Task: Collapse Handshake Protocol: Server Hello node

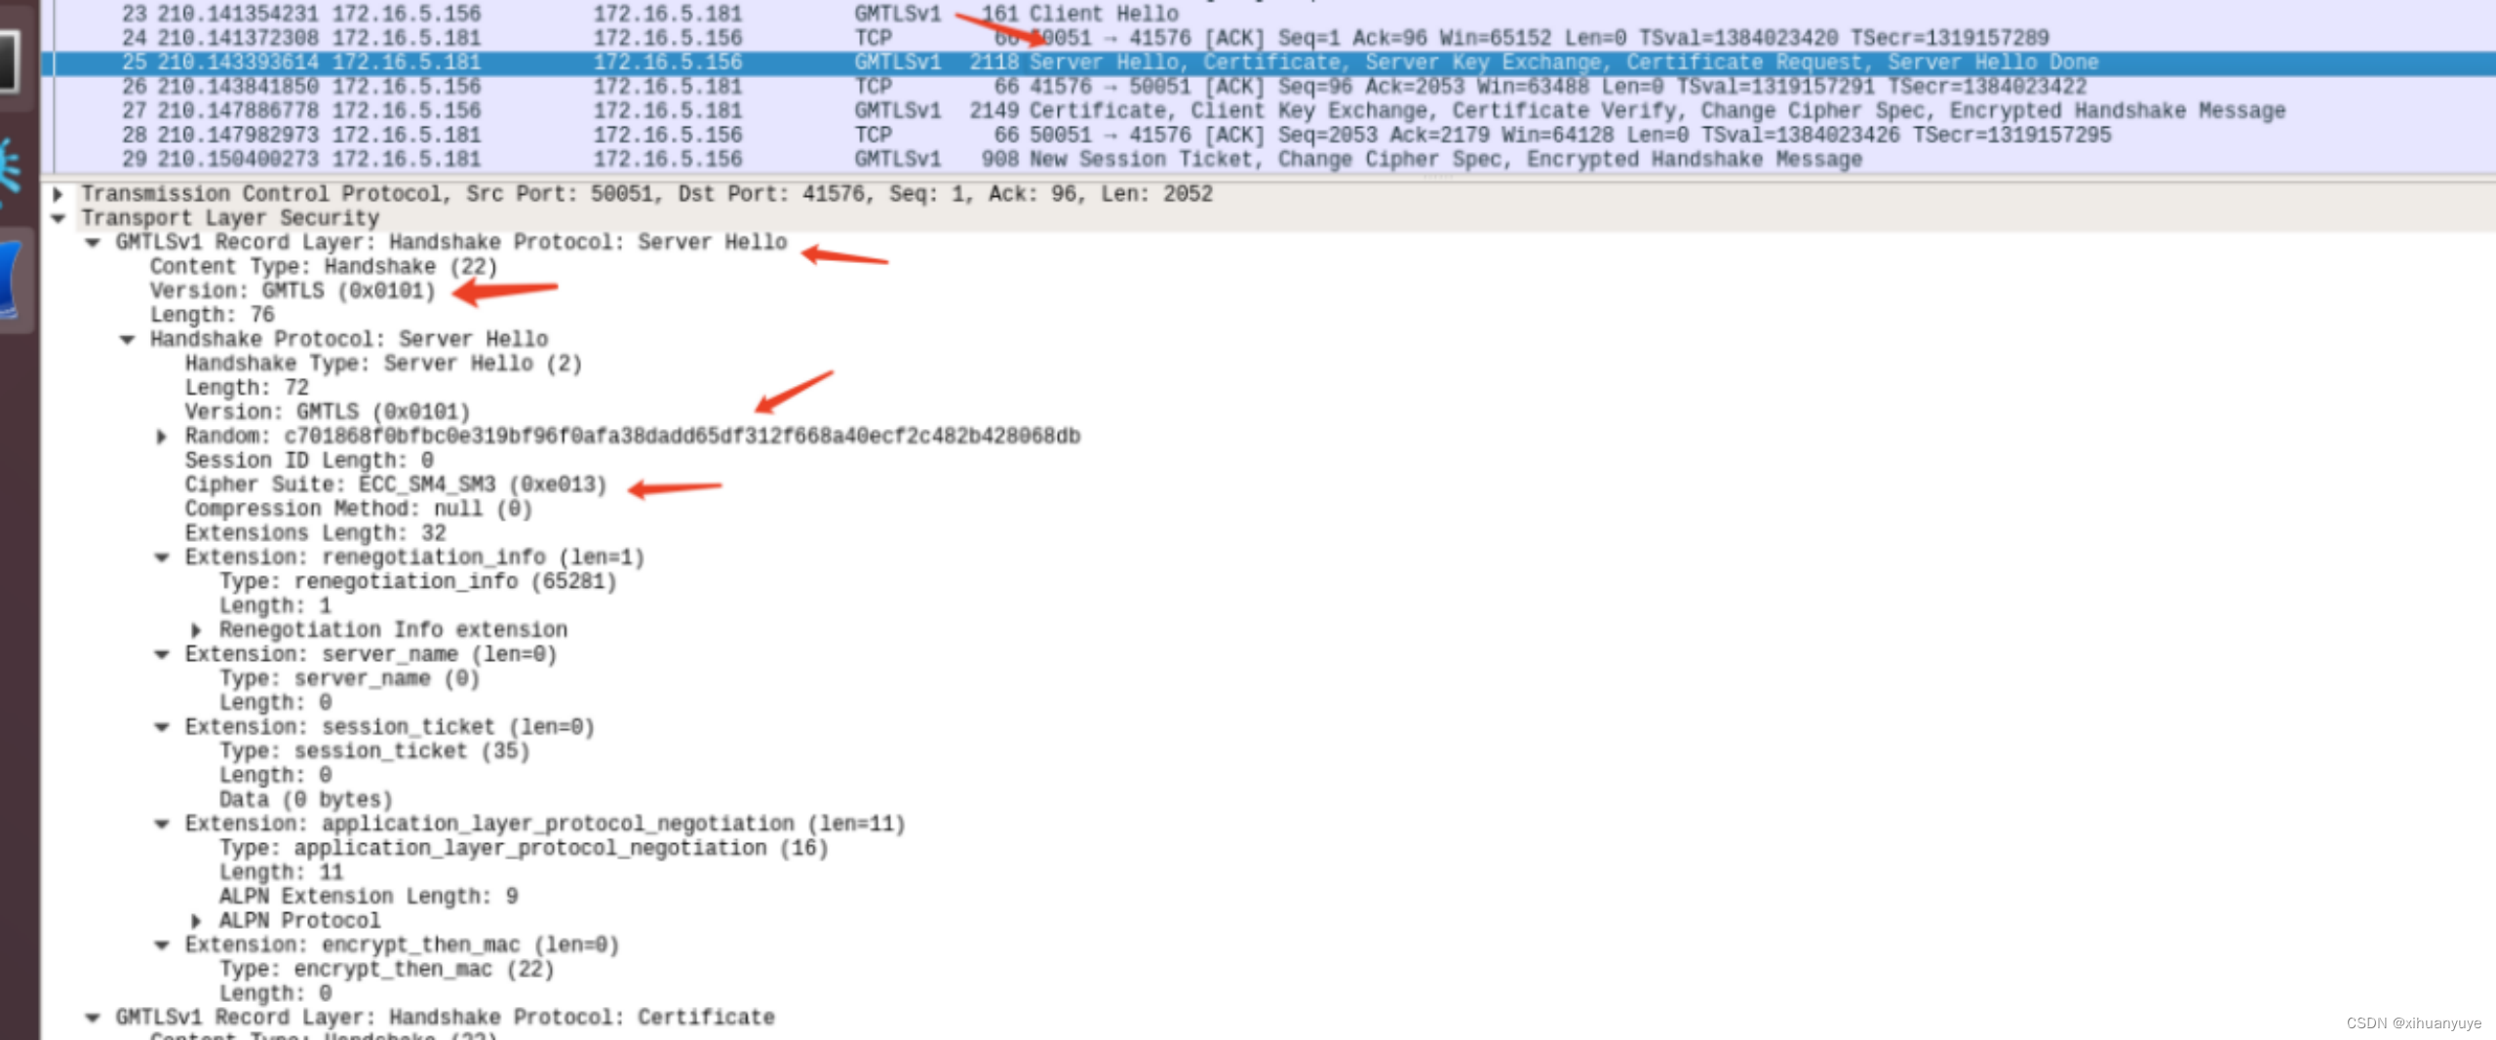Action: point(127,339)
